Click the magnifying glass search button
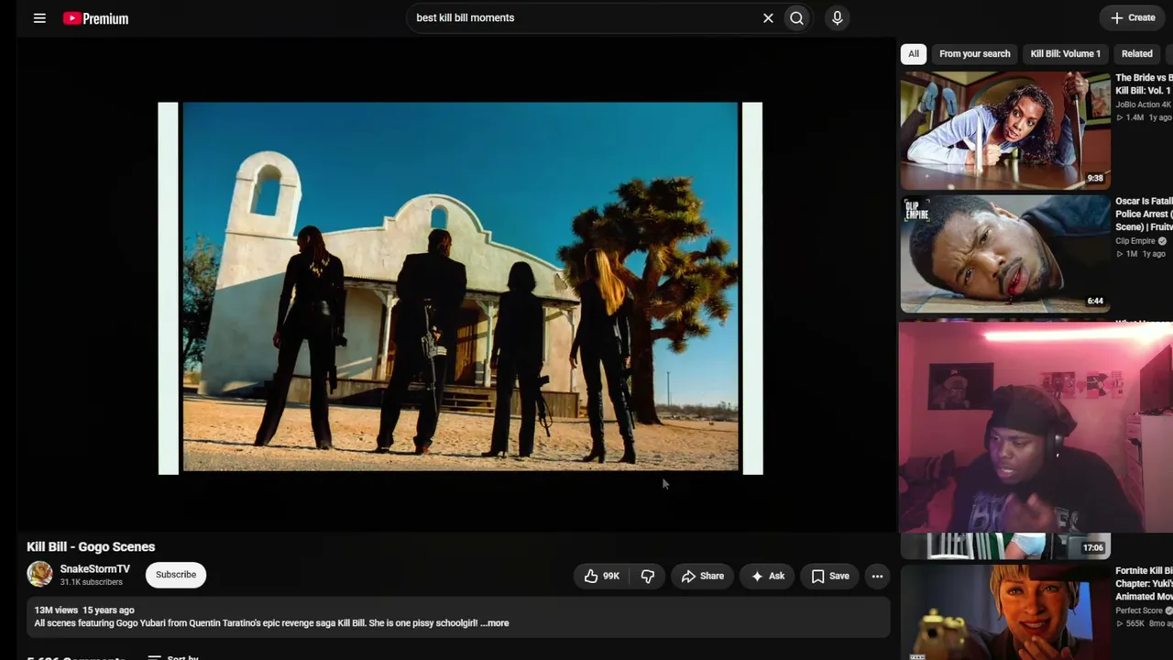This screenshot has width=1173, height=660. point(797,17)
